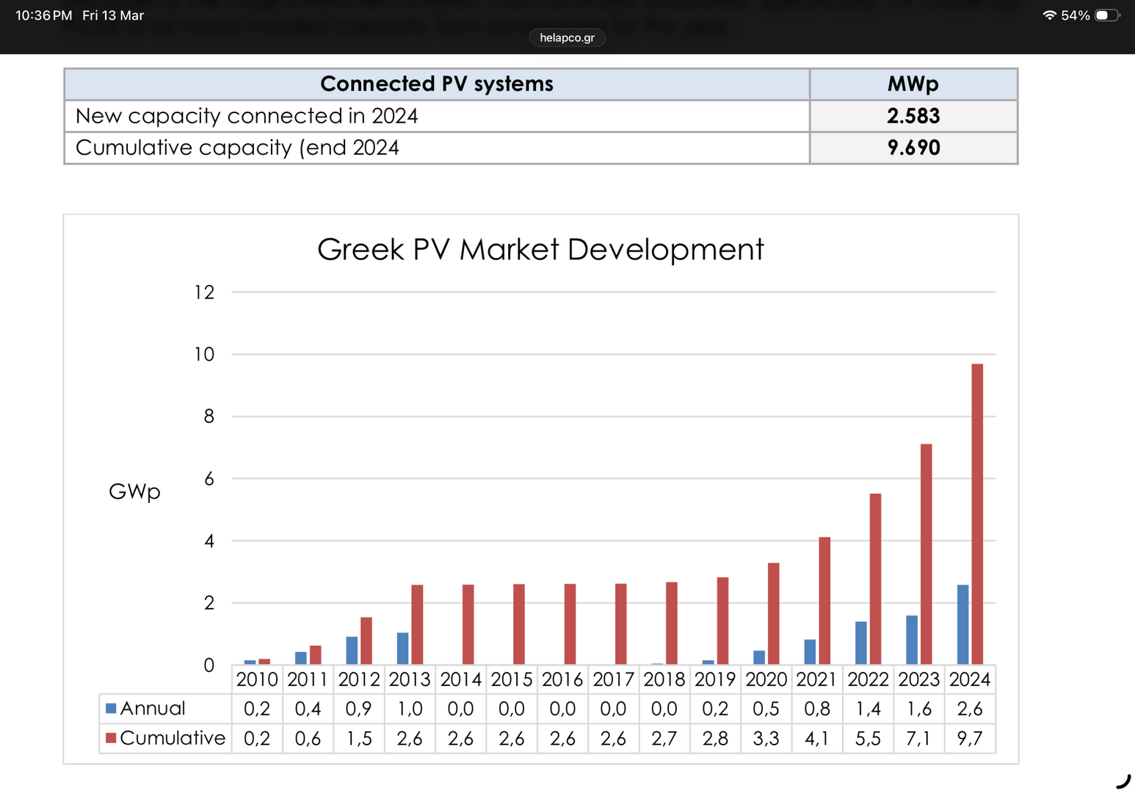Click the curved corner icon at bottom right
The width and height of the screenshot is (1135, 793).
(x=1123, y=781)
